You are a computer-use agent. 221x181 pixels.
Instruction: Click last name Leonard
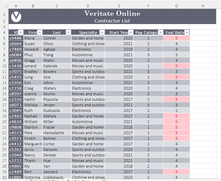pos(57,172)
